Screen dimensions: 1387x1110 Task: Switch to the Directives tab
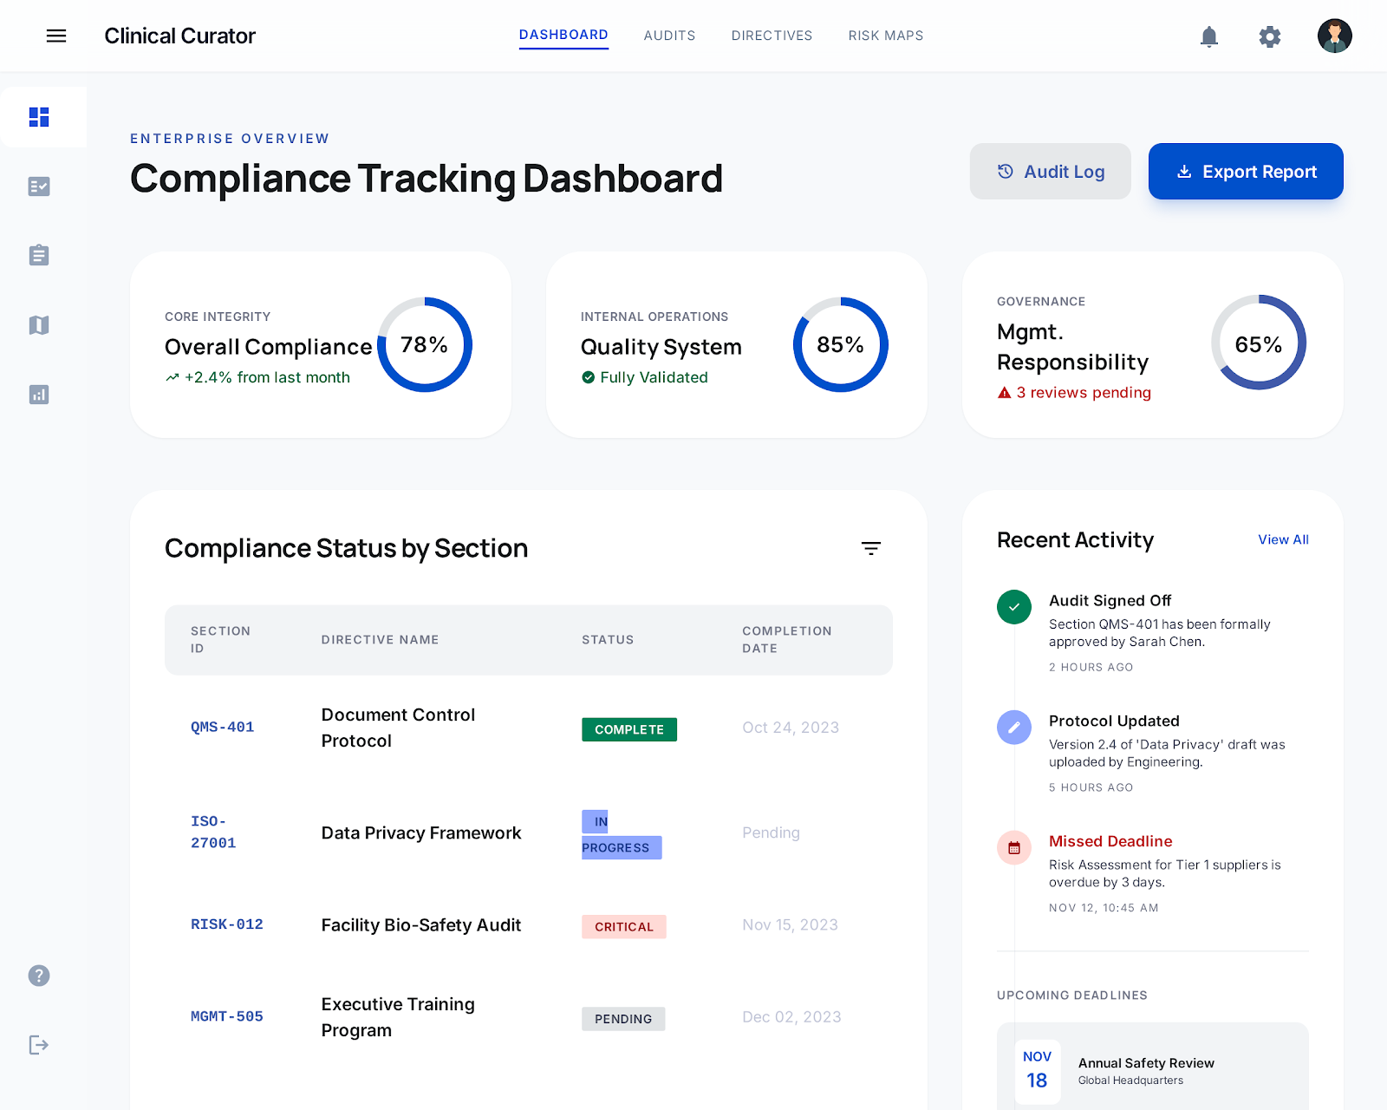click(772, 36)
